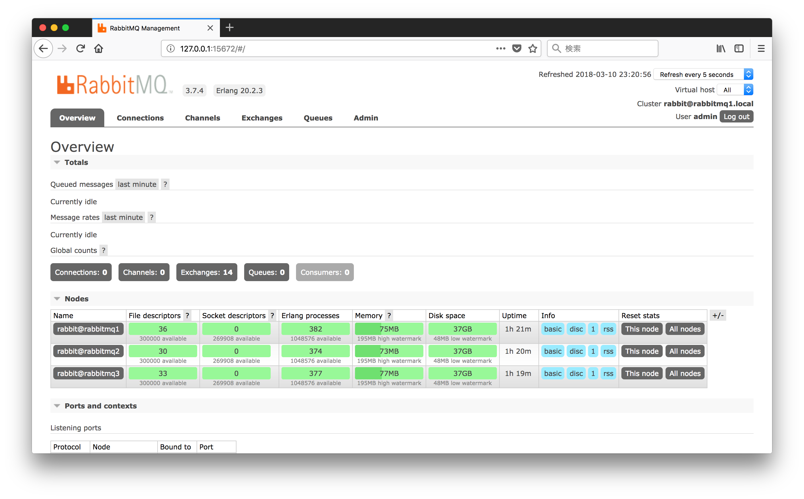Screen dimensions: 804x499
Task: Log out the admin user
Action: tap(736, 116)
